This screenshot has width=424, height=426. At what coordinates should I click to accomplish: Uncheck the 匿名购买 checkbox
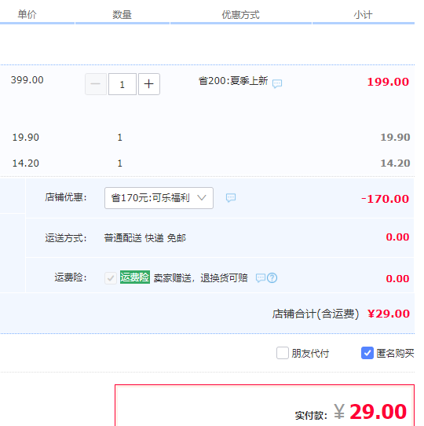pyautogui.click(x=367, y=353)
